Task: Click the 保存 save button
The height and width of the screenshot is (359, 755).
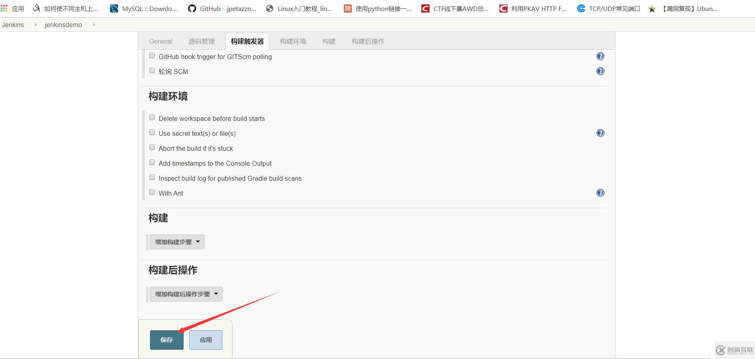Action: [x=167, y=340]
